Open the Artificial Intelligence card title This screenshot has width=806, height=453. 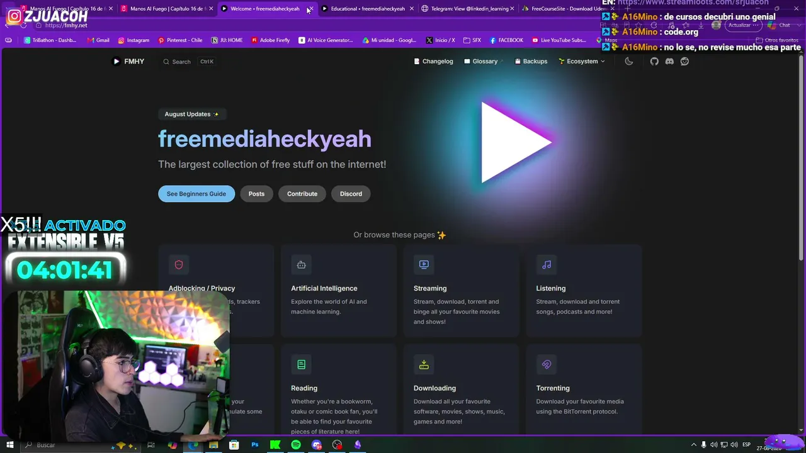click(x=324, y=288)
